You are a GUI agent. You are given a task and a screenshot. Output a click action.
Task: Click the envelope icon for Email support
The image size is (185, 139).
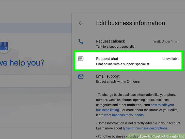[x=81, y=77]
